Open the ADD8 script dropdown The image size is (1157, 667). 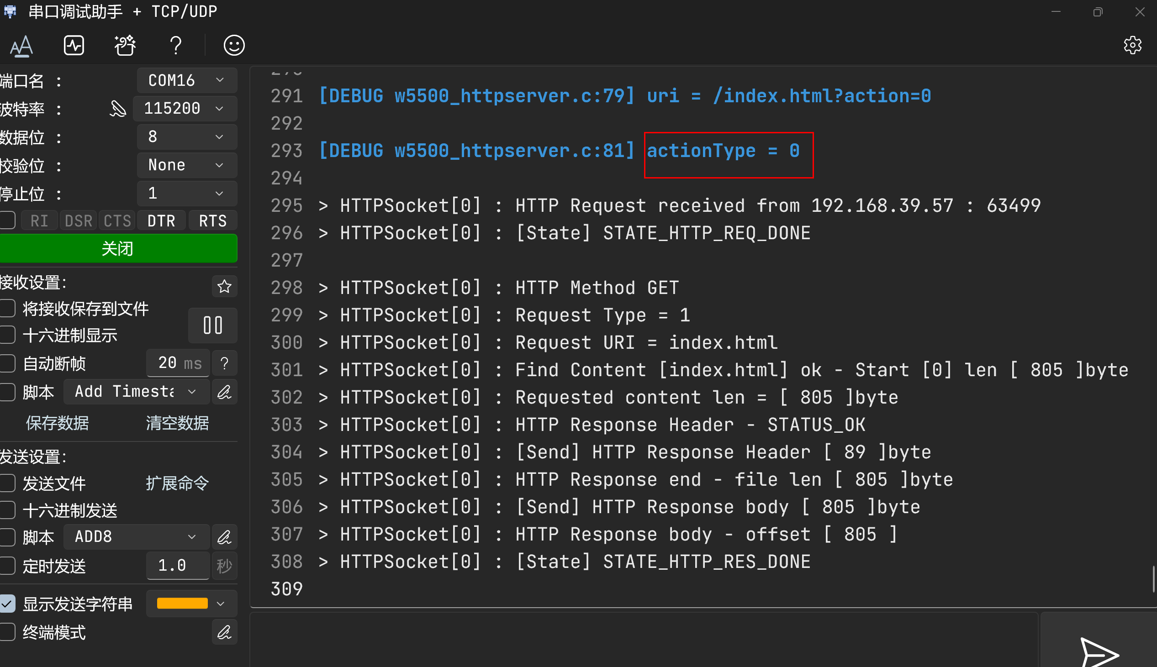[x=137, y=537]
